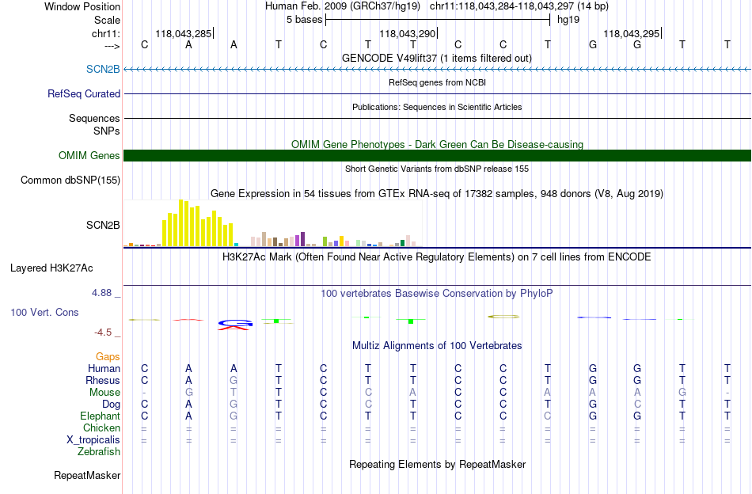This screenshot has height=494, width=752.
Task: Click the 'H3K27Ac Mark' ENCODE track title
Action: click(x=437, y=257)
